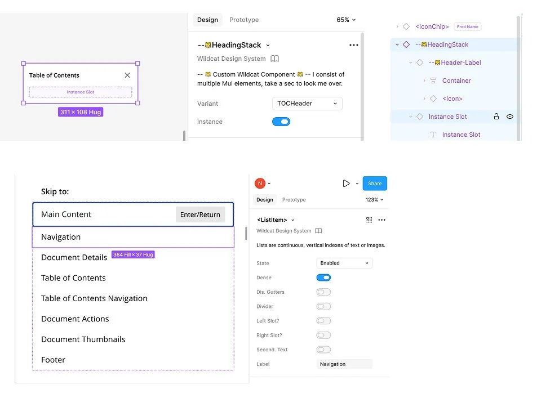Select Prototype tab in upper panel
The width and height of the screenshot is (537, 407).
click(x=244, y=20)
